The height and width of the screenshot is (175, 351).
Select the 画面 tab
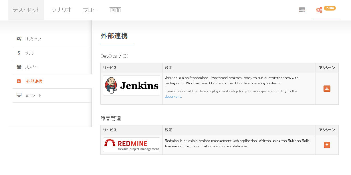(115, 10)
